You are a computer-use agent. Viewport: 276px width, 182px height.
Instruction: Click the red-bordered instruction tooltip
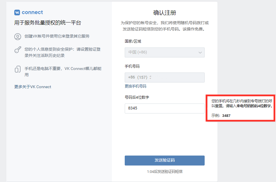click(240, 108)
